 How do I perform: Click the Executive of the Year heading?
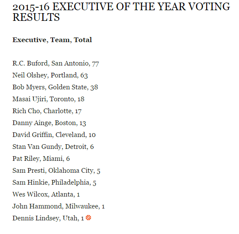click(121, 12)
